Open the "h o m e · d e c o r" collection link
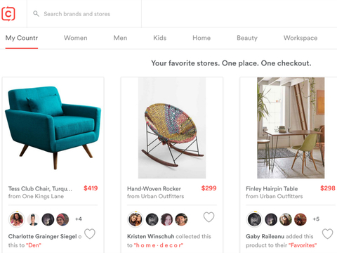Viewport: 337px width, 253px height. click(x=159, y=245)
